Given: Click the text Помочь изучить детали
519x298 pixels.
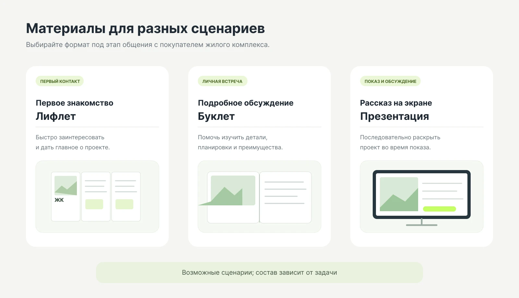Looking at the screenshot, I should point(233,137).
